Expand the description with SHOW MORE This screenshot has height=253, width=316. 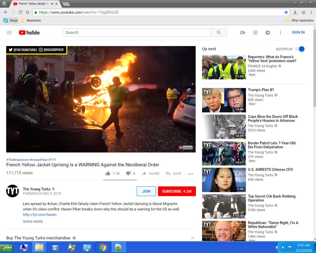point(33,222)
